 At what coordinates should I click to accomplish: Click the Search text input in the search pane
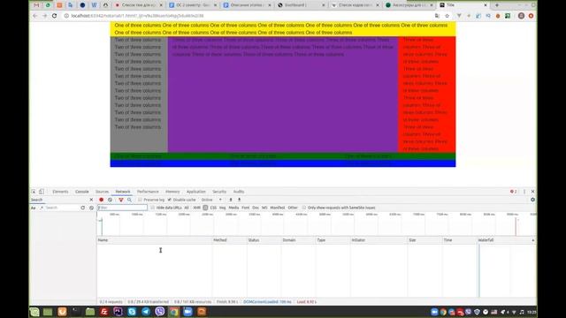(x=61, y=208)
